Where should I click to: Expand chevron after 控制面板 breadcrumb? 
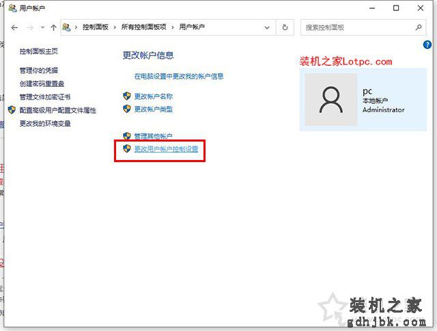115,27
